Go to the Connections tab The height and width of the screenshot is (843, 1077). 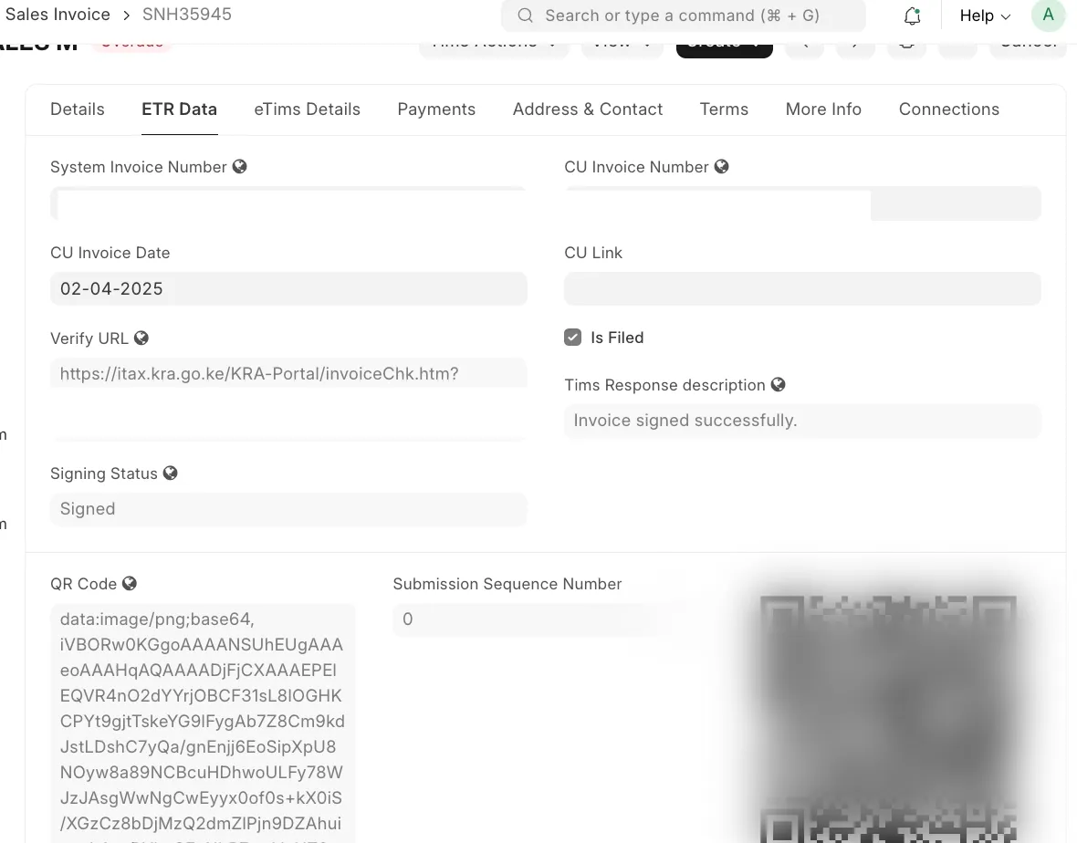(948, 109)
